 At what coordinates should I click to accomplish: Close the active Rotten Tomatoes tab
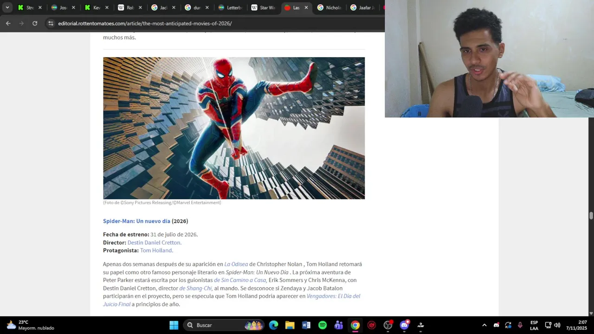[306, 7]
